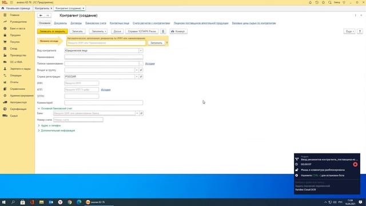Open the История link next to Полное наименование
This screenshot has width=366, height=206.
pyautogui.click(x=150, y=64)
